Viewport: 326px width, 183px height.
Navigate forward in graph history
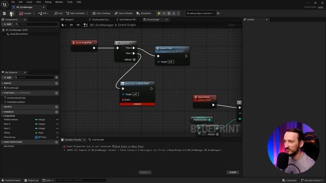pyautogui.click(x=78, y=25)
